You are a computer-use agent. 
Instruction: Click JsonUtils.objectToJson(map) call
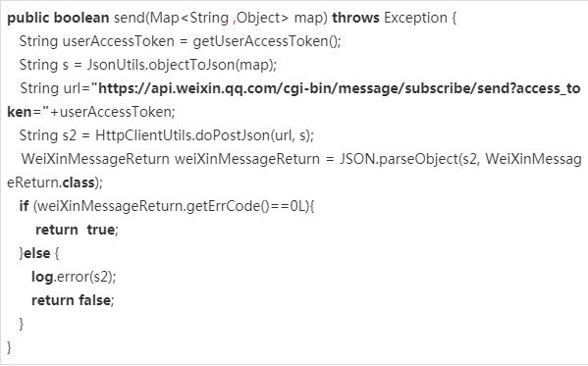pyautogui.click(x=182, y=65)
